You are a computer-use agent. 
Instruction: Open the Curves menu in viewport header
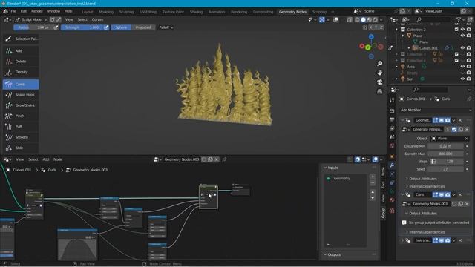pos(97,20)
